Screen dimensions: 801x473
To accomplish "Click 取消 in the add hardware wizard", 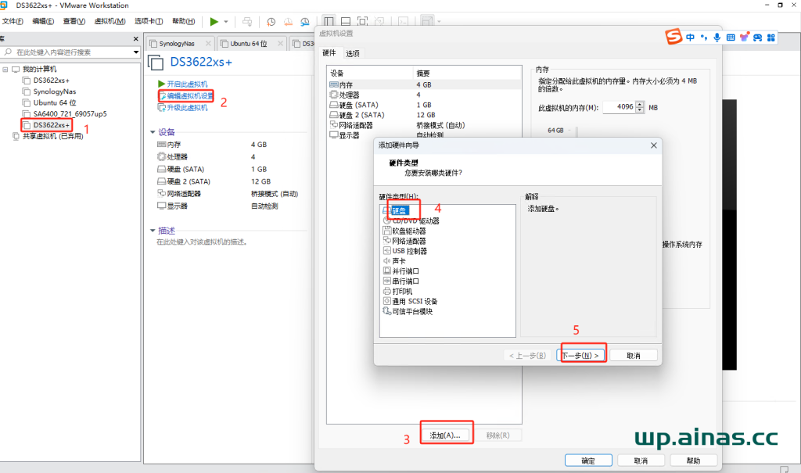I will [634, 356].
